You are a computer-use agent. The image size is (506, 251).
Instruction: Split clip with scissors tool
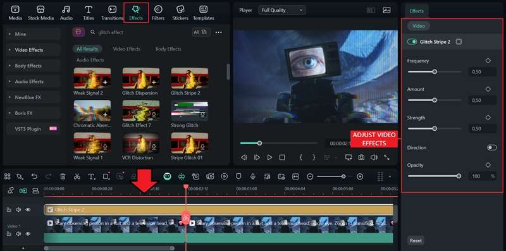click(x=77, y=176)
